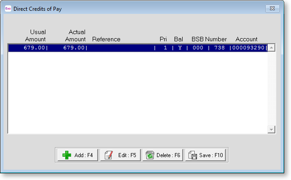The height and width of the screenshot is (180, 291).
Task: Click the Usual Amount column heading
Action: coord(36,36)
